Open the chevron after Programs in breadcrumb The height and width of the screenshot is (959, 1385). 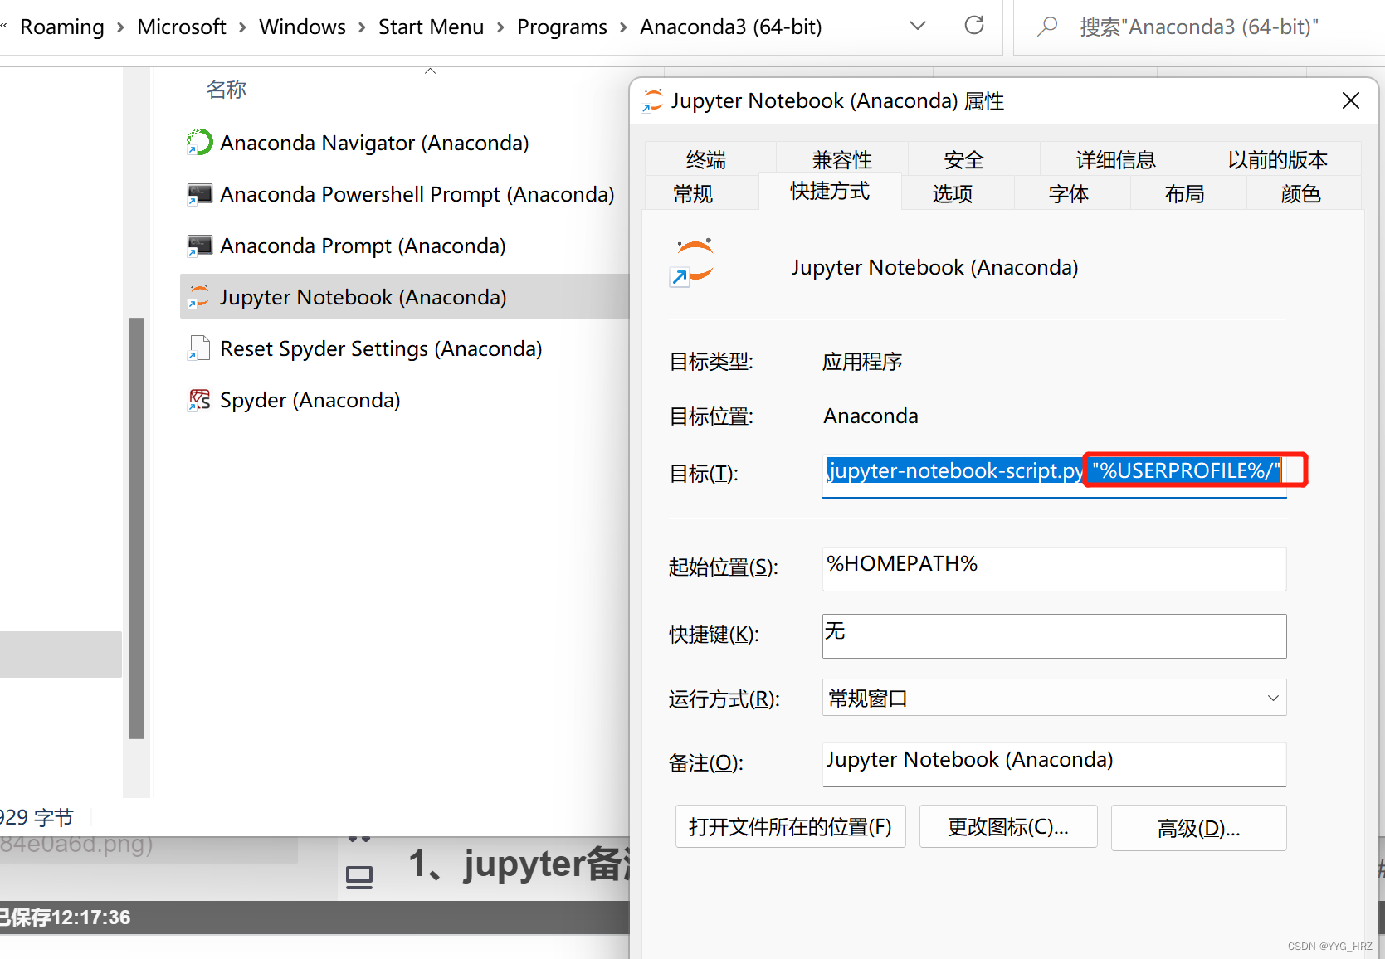(623, 27)
